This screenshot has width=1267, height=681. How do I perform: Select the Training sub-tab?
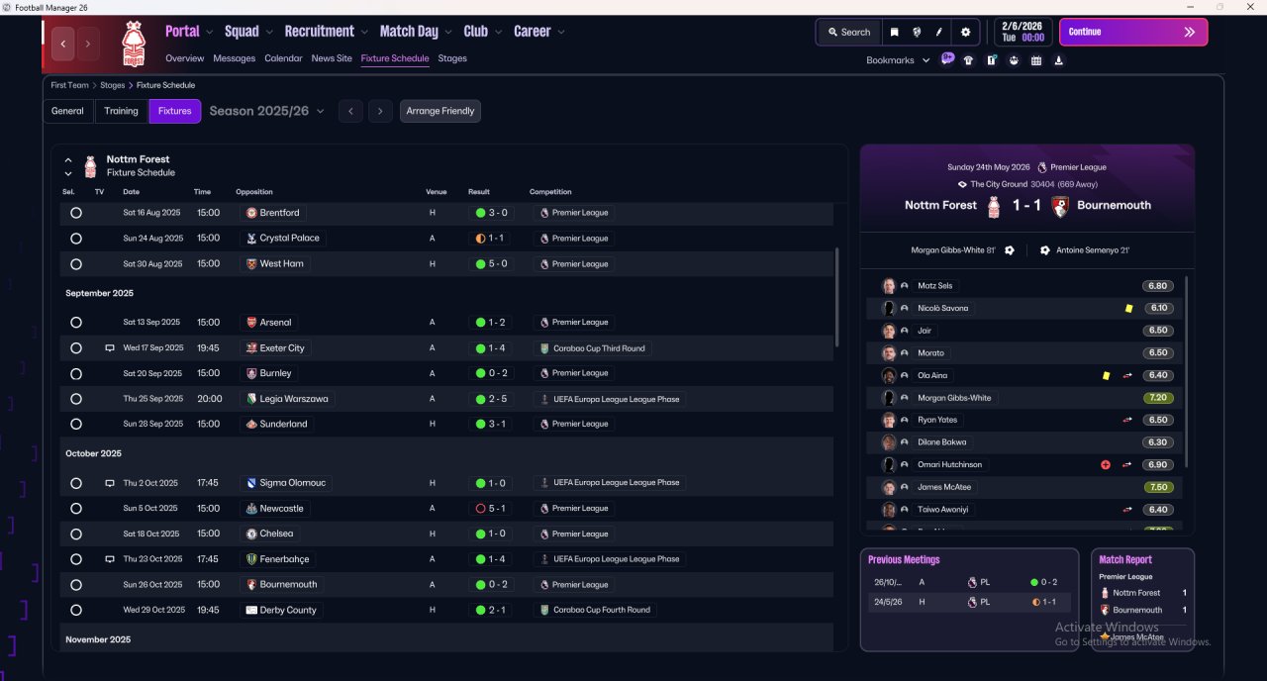(122, 111)
